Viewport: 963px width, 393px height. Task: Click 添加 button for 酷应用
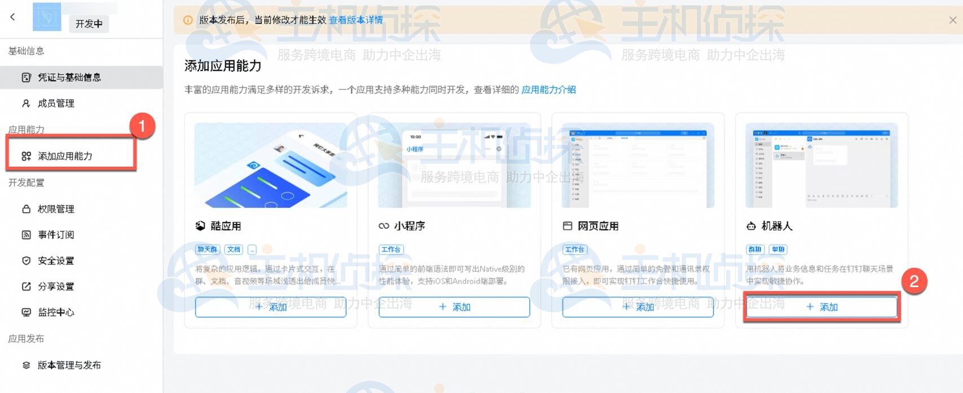tap(271, 307)
